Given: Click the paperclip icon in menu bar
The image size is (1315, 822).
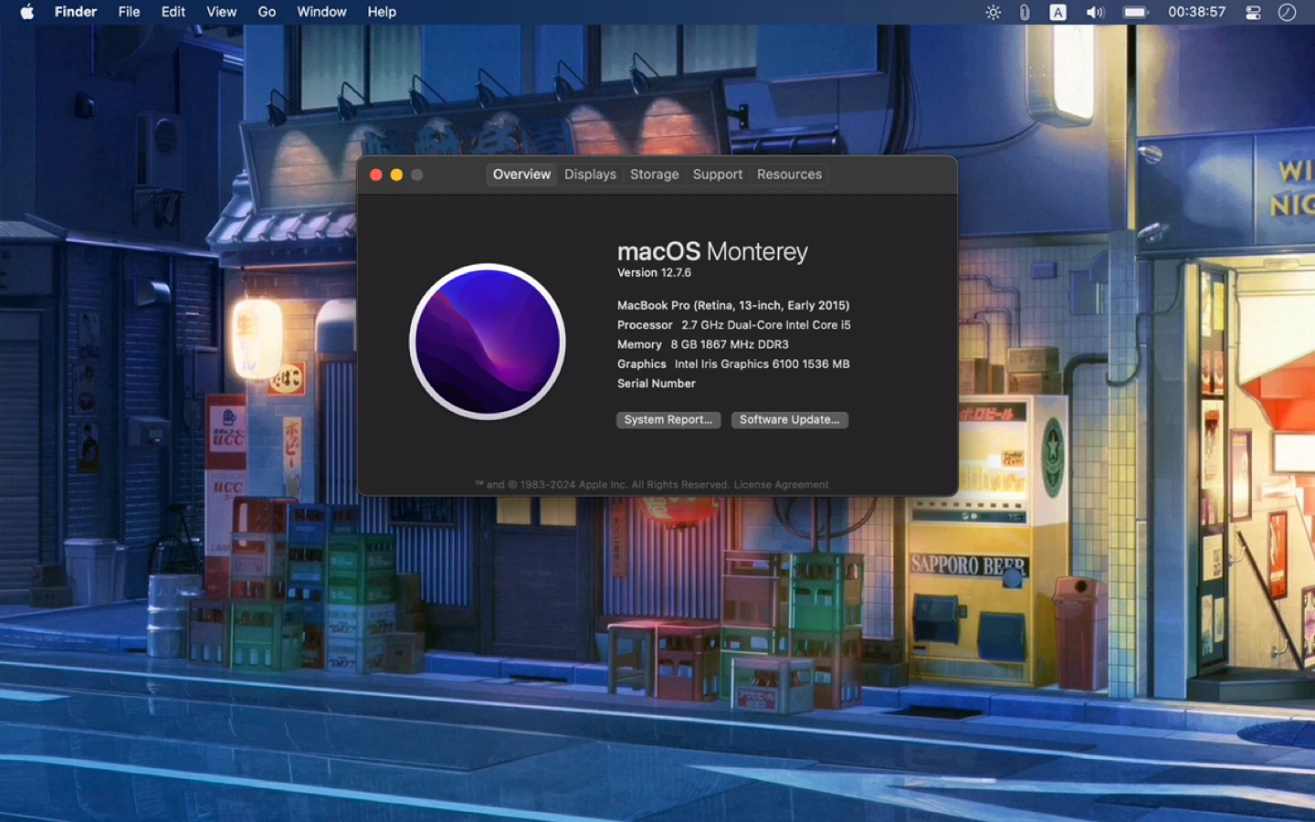Looking at the screenshot, I should [1025, 12].
